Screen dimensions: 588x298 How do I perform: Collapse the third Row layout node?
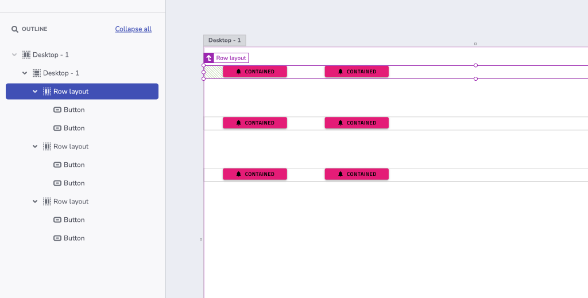35,201
